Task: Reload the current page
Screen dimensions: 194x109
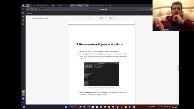Action: (x=36, y=9)
